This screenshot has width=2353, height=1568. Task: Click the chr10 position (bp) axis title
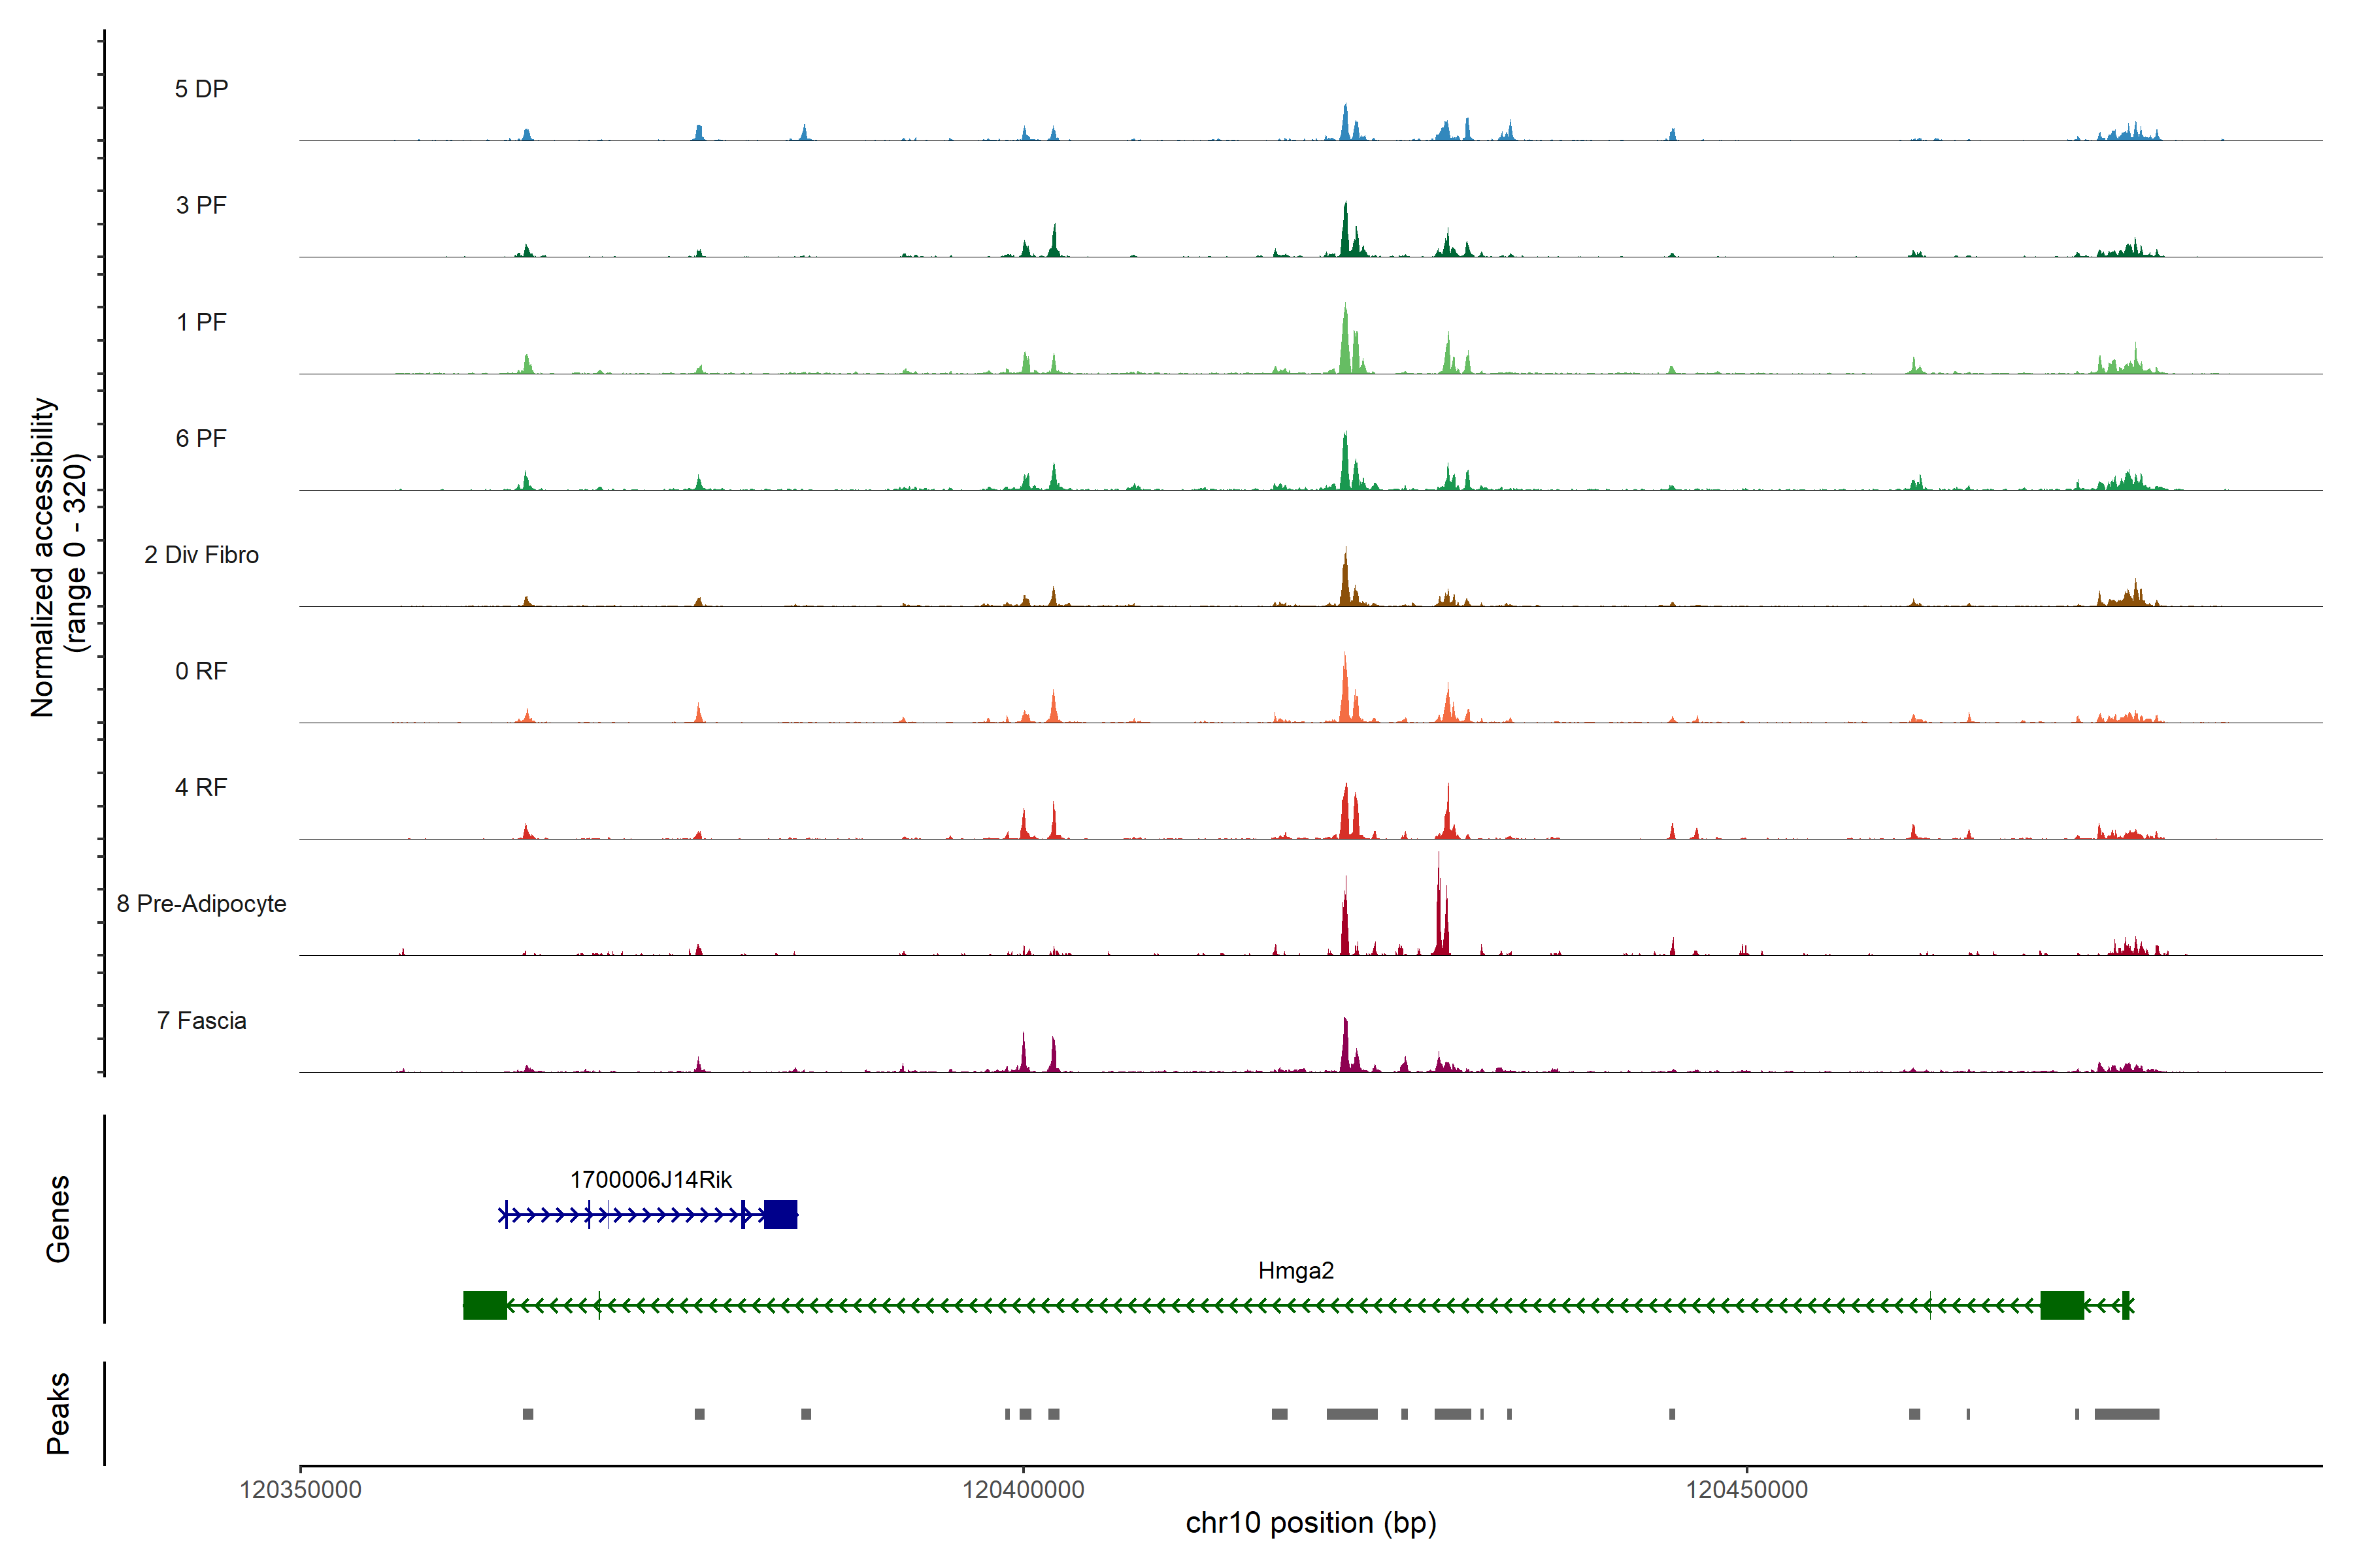[x=1310, y=1523]
